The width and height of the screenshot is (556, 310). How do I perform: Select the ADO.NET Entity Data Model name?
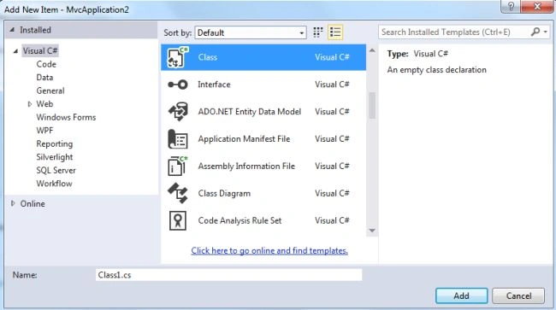coord(249,112)
